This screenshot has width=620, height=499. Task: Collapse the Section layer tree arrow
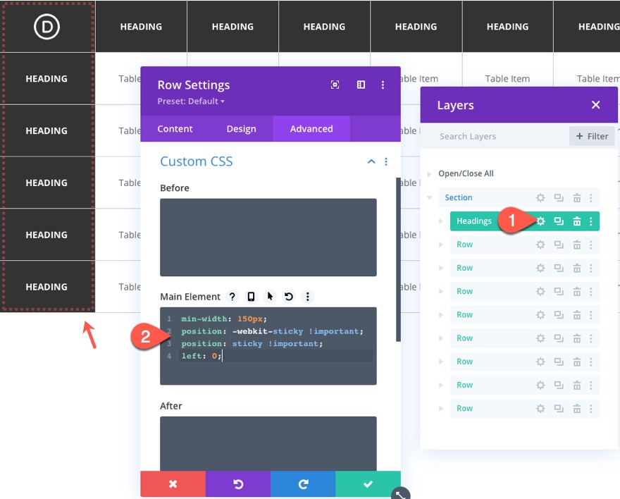[x=429, y=197]
